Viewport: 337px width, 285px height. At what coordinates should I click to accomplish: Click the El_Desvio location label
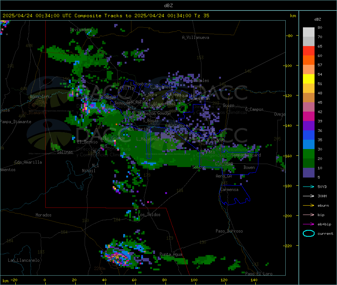87,142
